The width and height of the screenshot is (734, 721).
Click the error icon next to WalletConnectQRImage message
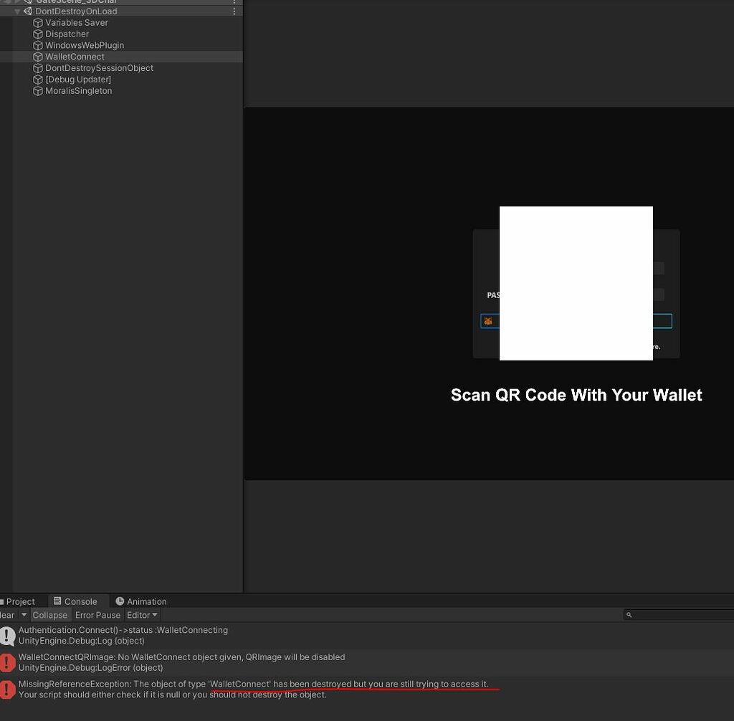[8, 662]
